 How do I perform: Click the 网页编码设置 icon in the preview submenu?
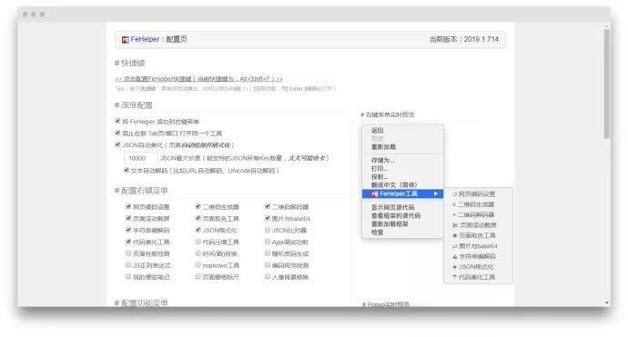(x=454, y=194)
